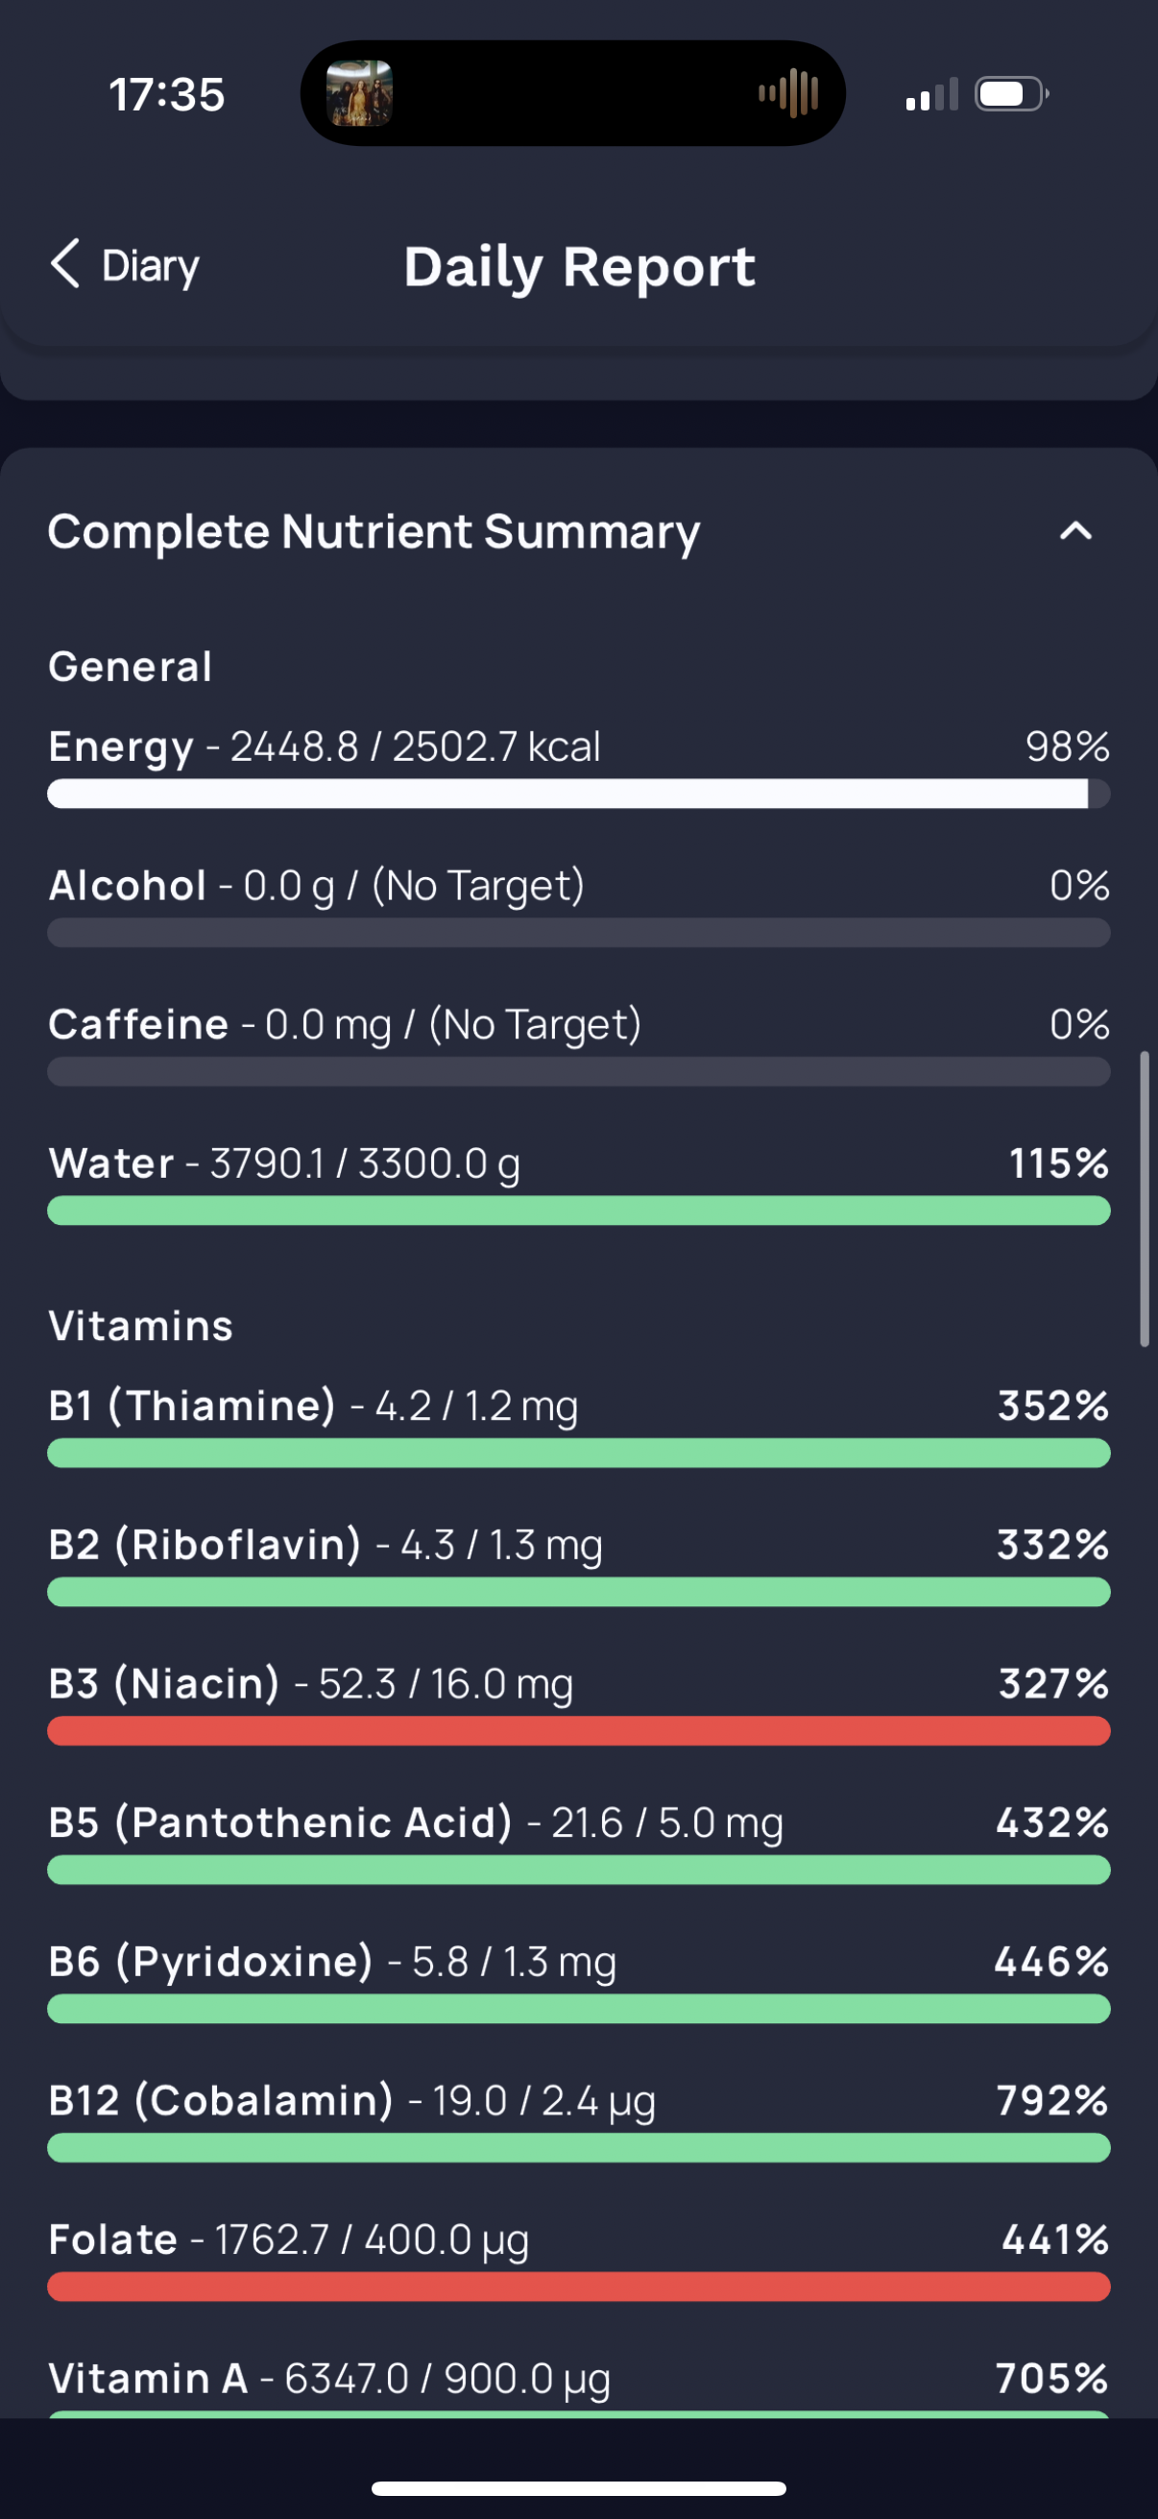Tap the 17:35 clock in status bar
Viewport: 1158px width, 2519px height.
(x=166, y=95)
